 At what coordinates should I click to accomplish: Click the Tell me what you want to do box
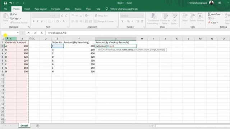124,9
